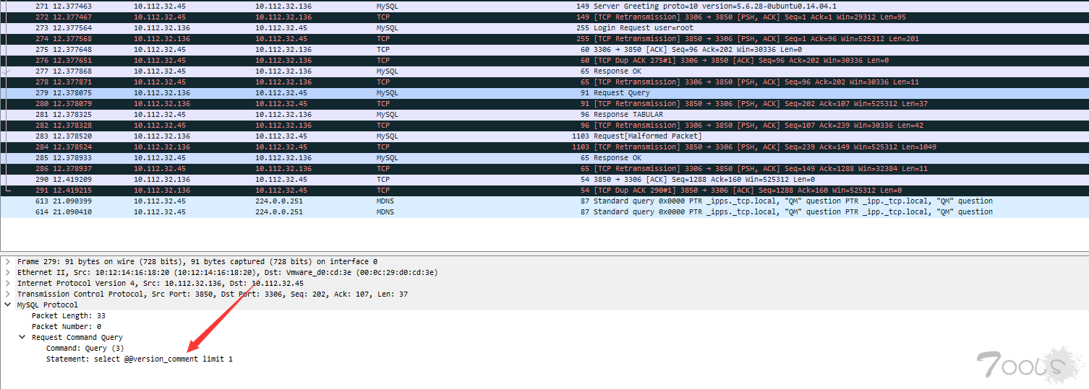
Task: Select packet 286 retransmission Win=32384 row
Action: (x=544, y=168)
